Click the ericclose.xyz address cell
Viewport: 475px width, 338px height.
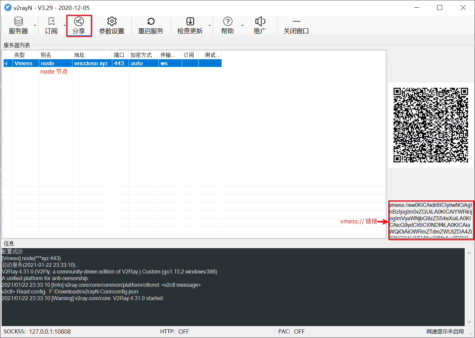point(92,63)
